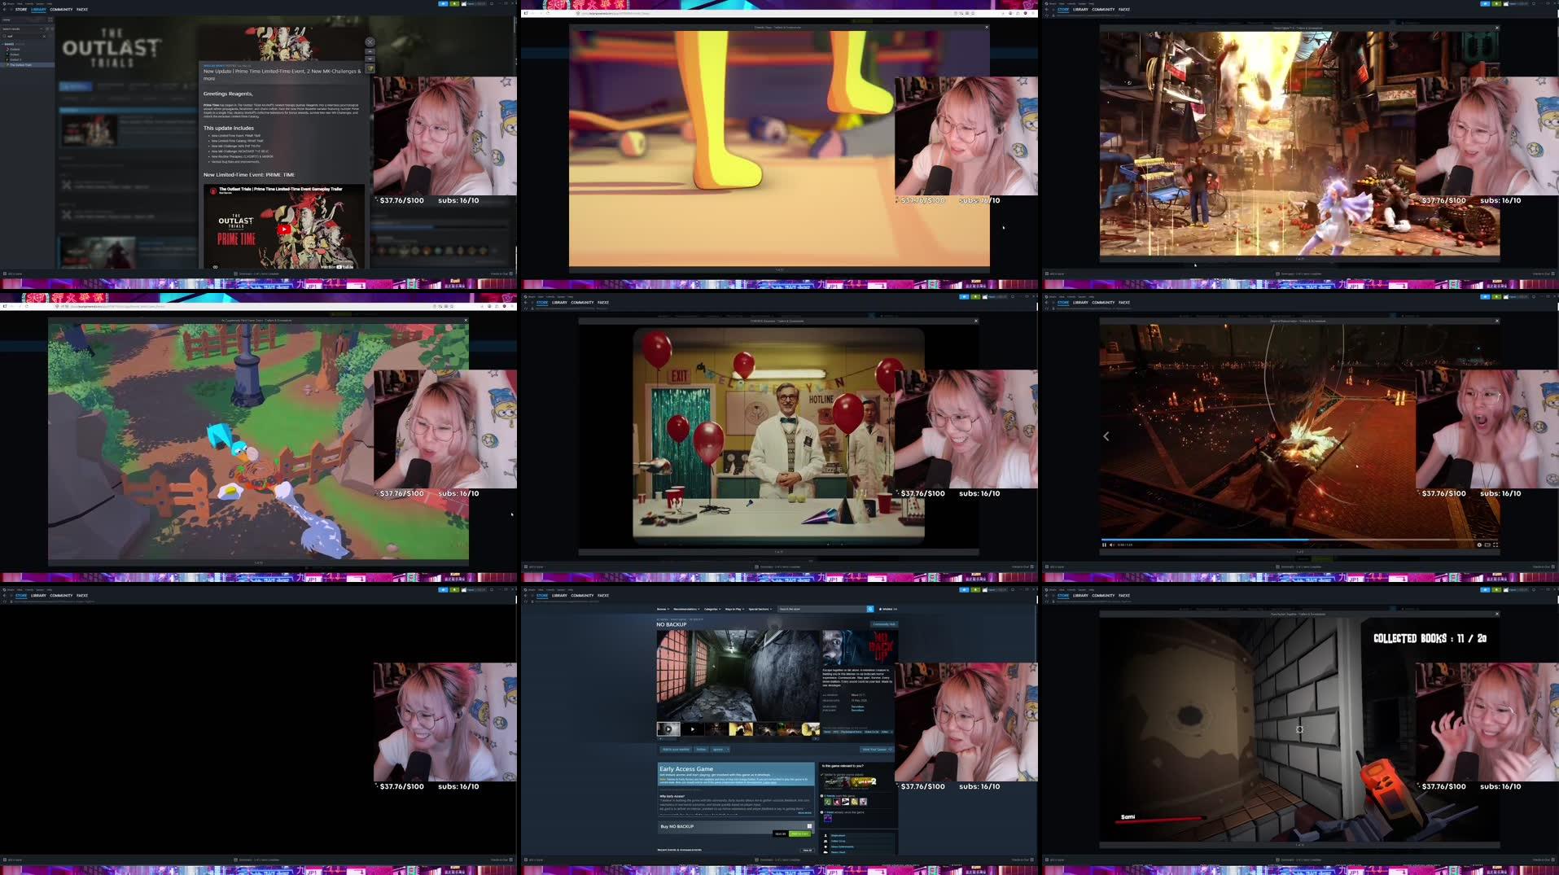The height and width of the screenshot is (875, 1559).
Task: Focus store search field on NO BACKUP page
Action: point(821,609)
